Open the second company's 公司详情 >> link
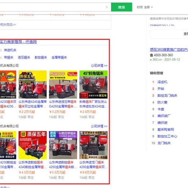 (x=99, y=126)
